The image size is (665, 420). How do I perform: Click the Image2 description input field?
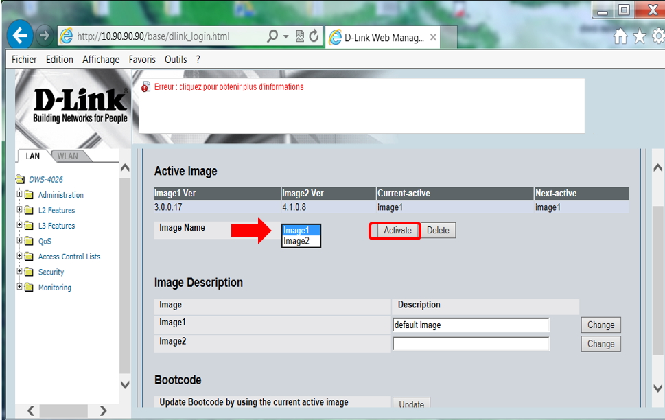click(471, 344)
